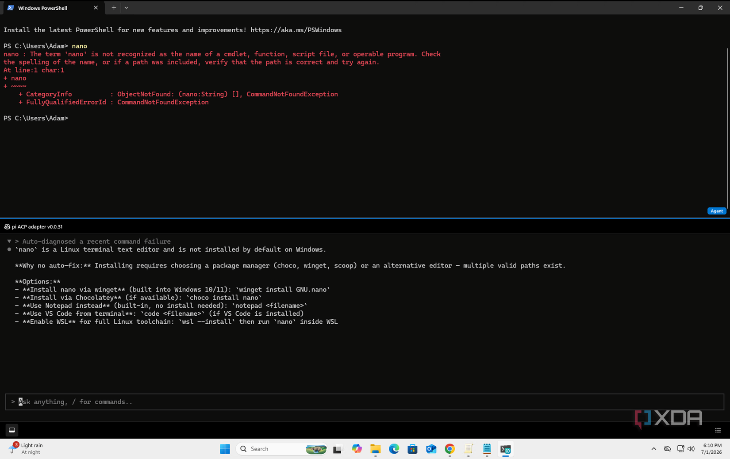Select the Windows PowerShell tab
Screen dimensions: 730x459
coord(53,8)
